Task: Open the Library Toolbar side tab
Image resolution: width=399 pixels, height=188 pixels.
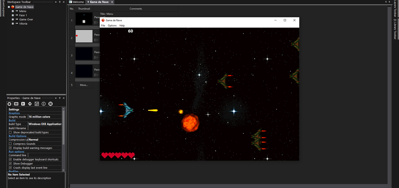Action: (395, 29)
